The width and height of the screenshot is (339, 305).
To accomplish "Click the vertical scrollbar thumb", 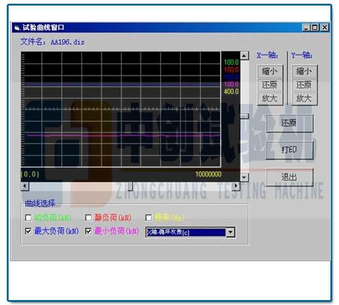I will [245, 116].
